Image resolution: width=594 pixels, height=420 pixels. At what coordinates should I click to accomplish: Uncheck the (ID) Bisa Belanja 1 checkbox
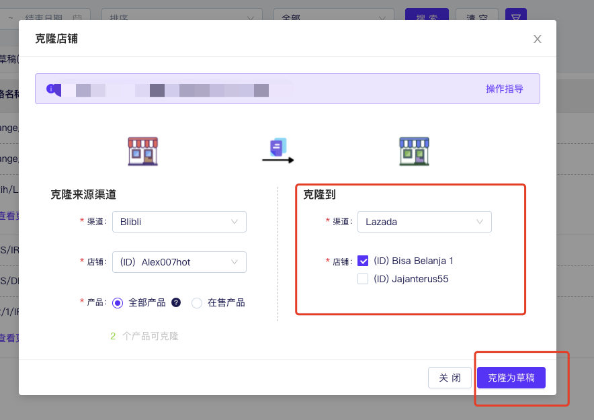click(363, 261)
